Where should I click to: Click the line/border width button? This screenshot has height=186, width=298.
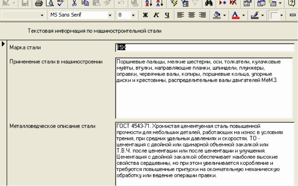click(274, 15)
